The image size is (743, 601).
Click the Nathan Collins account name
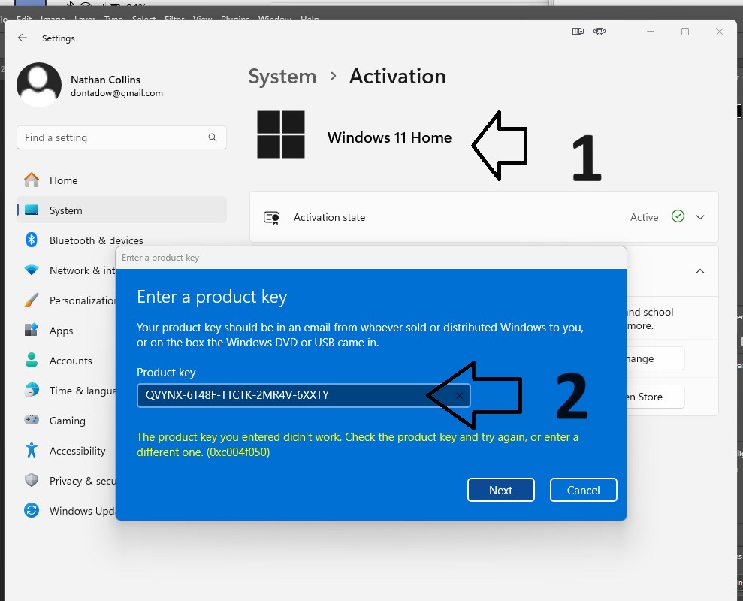pos(105,80)
